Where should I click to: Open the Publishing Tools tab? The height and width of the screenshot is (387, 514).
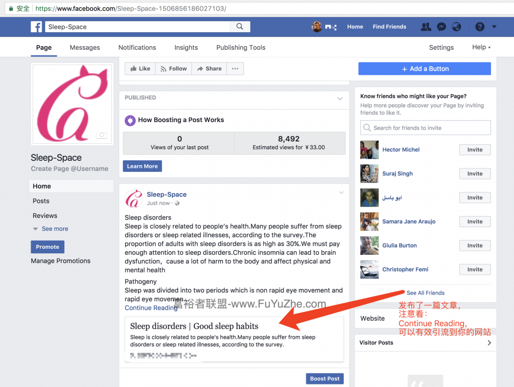click(x=241, y=47)
